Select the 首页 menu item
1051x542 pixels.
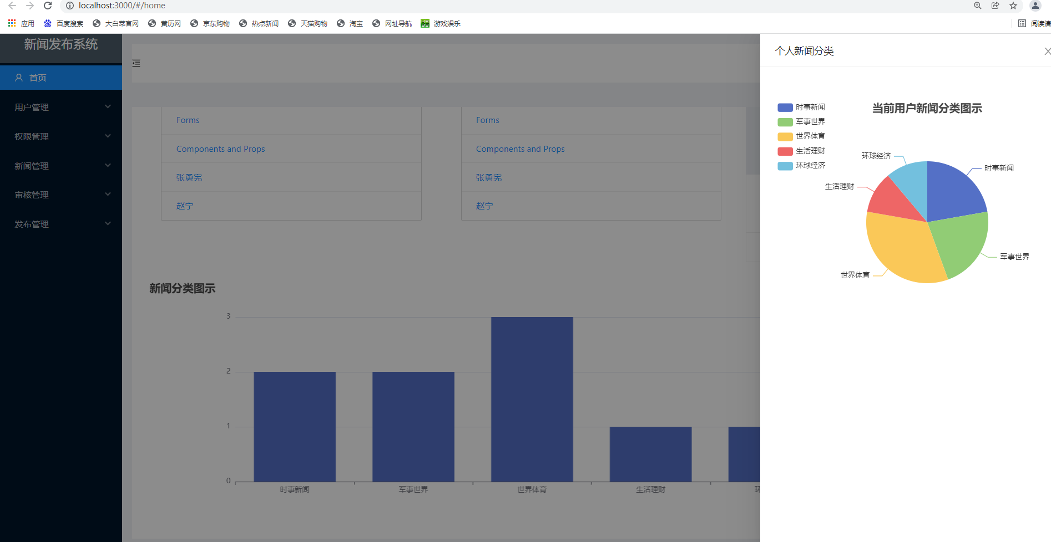61,78
